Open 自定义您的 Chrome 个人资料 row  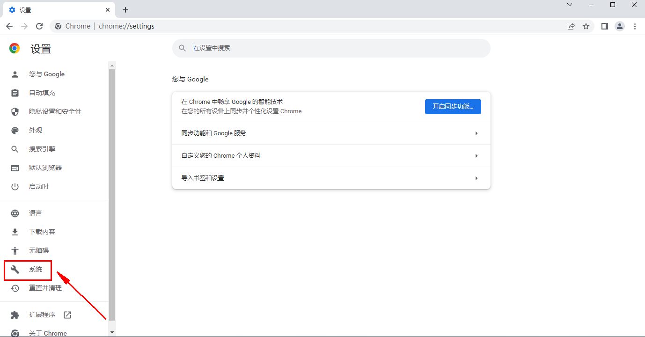click(331, 156)
